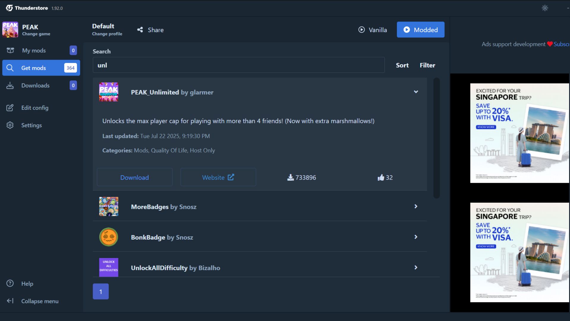
Task: Click the Thunderstore logo icon
Action: coord(9,8)
